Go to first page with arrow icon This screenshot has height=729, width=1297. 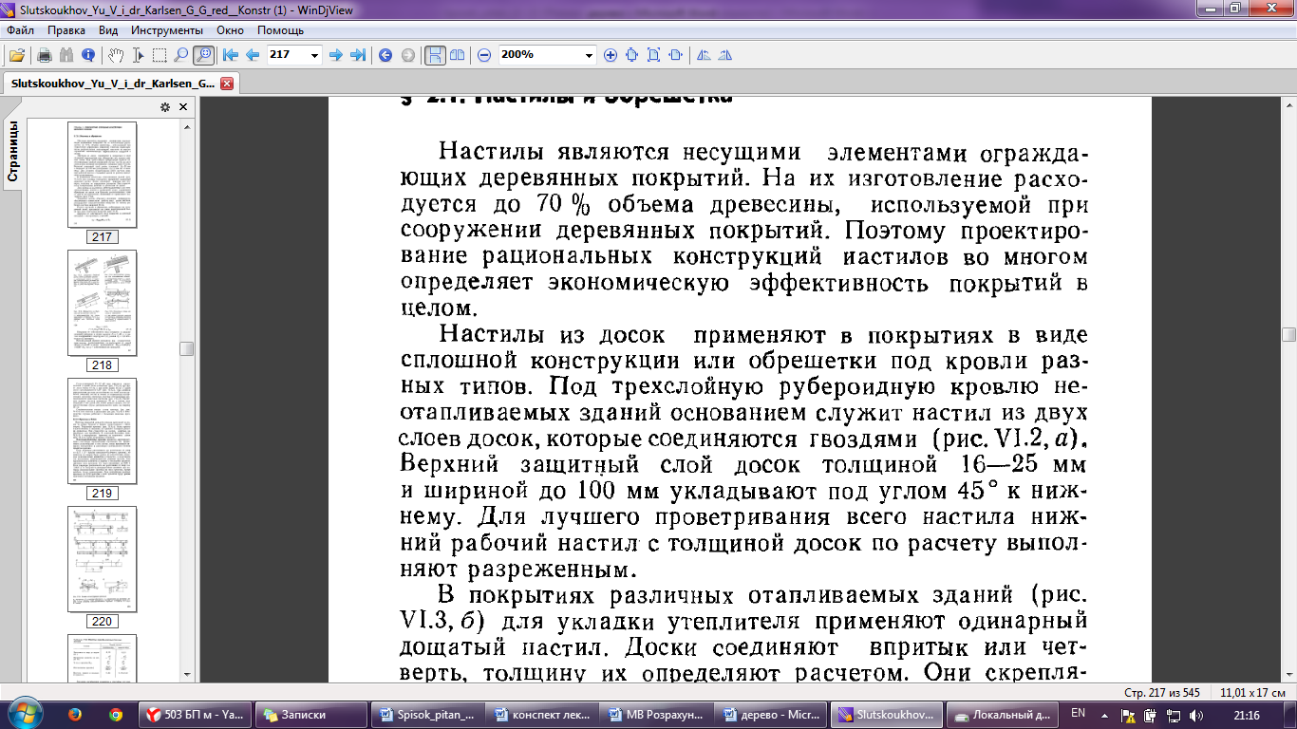tap(230, 55)
